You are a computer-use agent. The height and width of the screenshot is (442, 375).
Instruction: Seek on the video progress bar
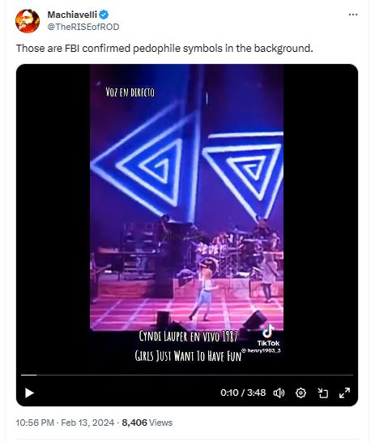coord(187,375)
